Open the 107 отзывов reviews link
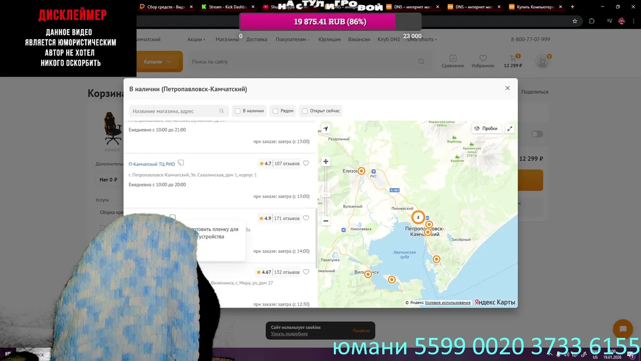This screenshot has width=641, height=361. 287,163
